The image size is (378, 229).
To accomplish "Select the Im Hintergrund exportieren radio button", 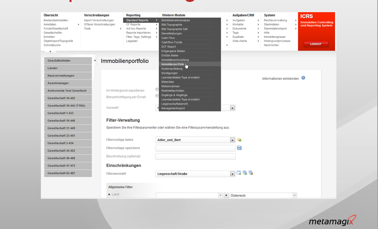I will [x=157, y=89].
